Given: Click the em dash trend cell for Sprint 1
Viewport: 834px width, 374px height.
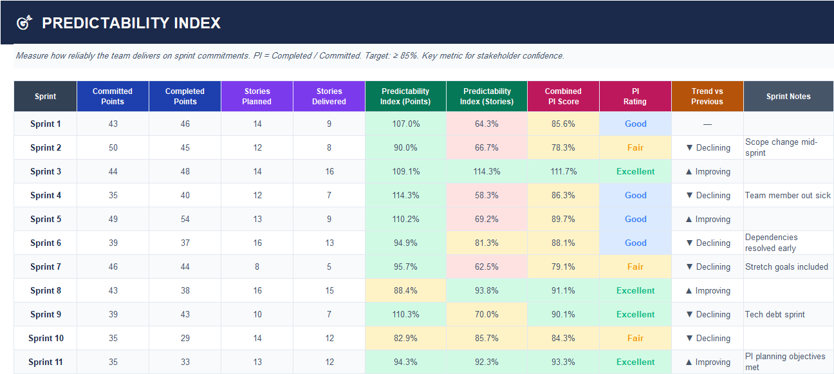Looking at the screenshot, I should tap(707, 124).
